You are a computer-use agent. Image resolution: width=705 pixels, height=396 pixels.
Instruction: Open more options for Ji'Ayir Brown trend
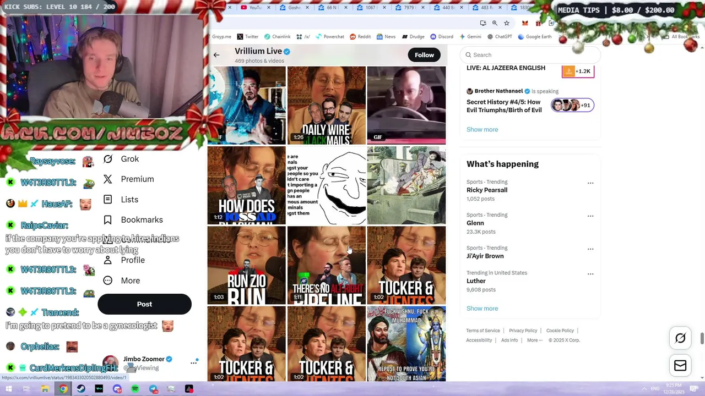(590, 249)
